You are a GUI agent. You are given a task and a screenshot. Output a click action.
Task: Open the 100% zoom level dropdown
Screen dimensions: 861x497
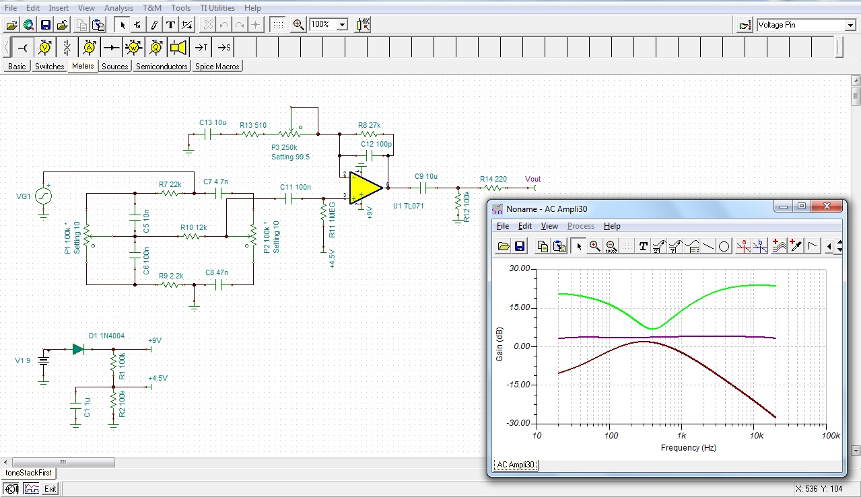(x=342, y=25)
